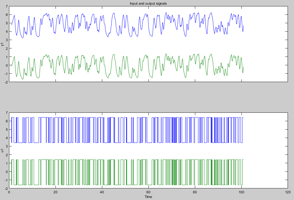This screenshot has width=294, height=200.
Task: Select the '3' tick label on y1 axis
Action: tap(6, 40)
